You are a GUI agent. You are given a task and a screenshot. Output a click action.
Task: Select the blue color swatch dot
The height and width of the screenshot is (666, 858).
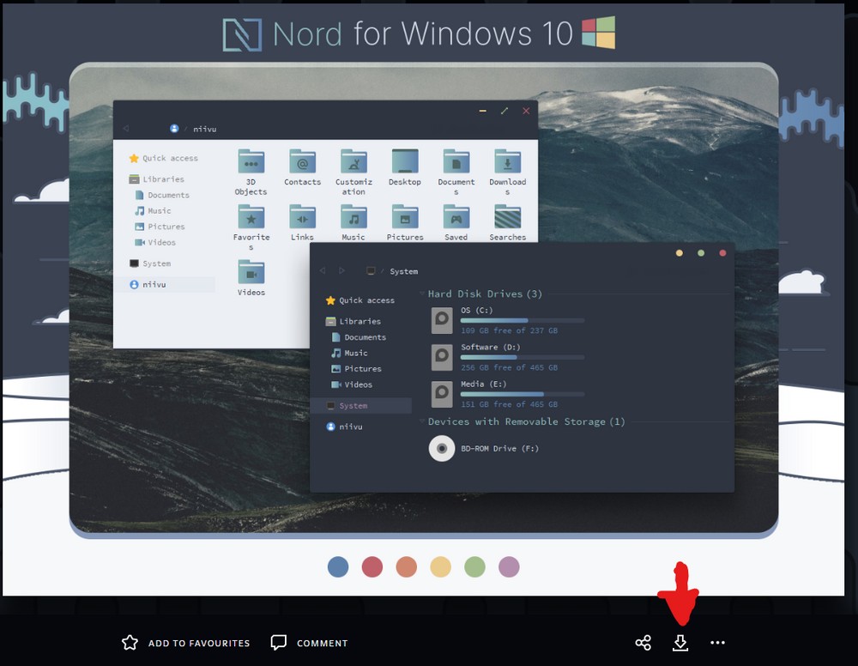338,566
